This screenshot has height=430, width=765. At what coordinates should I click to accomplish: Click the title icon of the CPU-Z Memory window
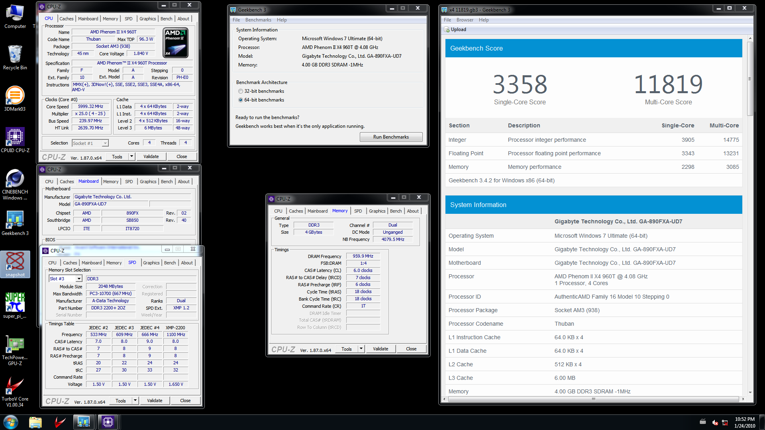(272, 199)
